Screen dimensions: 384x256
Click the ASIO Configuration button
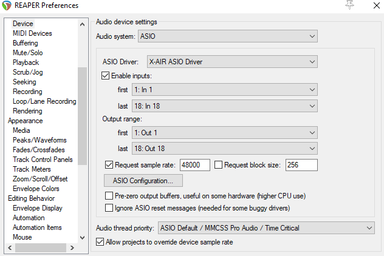(x=143, y=181)
